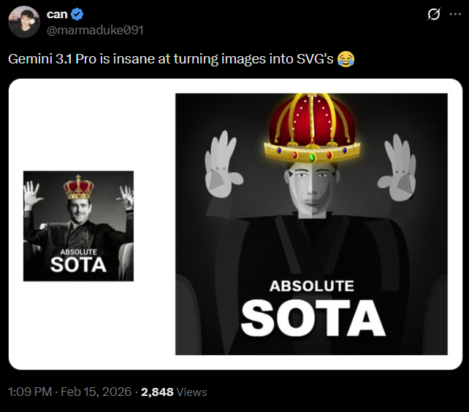
Task: Click the laughing-crying emoji in the post
Action: tap(346, 59)
